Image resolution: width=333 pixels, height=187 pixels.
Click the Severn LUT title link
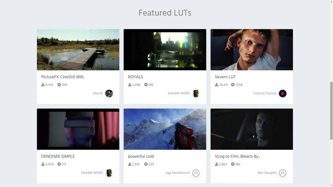[x=225, y=77]
